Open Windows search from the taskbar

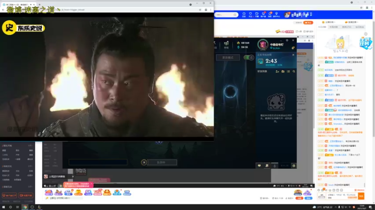pyautogui.click(x=10, y=207)
